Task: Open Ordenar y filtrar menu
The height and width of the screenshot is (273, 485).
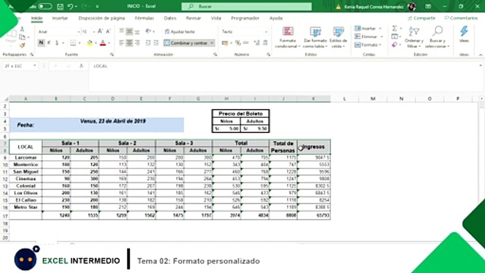Action: tap(414, 37)
